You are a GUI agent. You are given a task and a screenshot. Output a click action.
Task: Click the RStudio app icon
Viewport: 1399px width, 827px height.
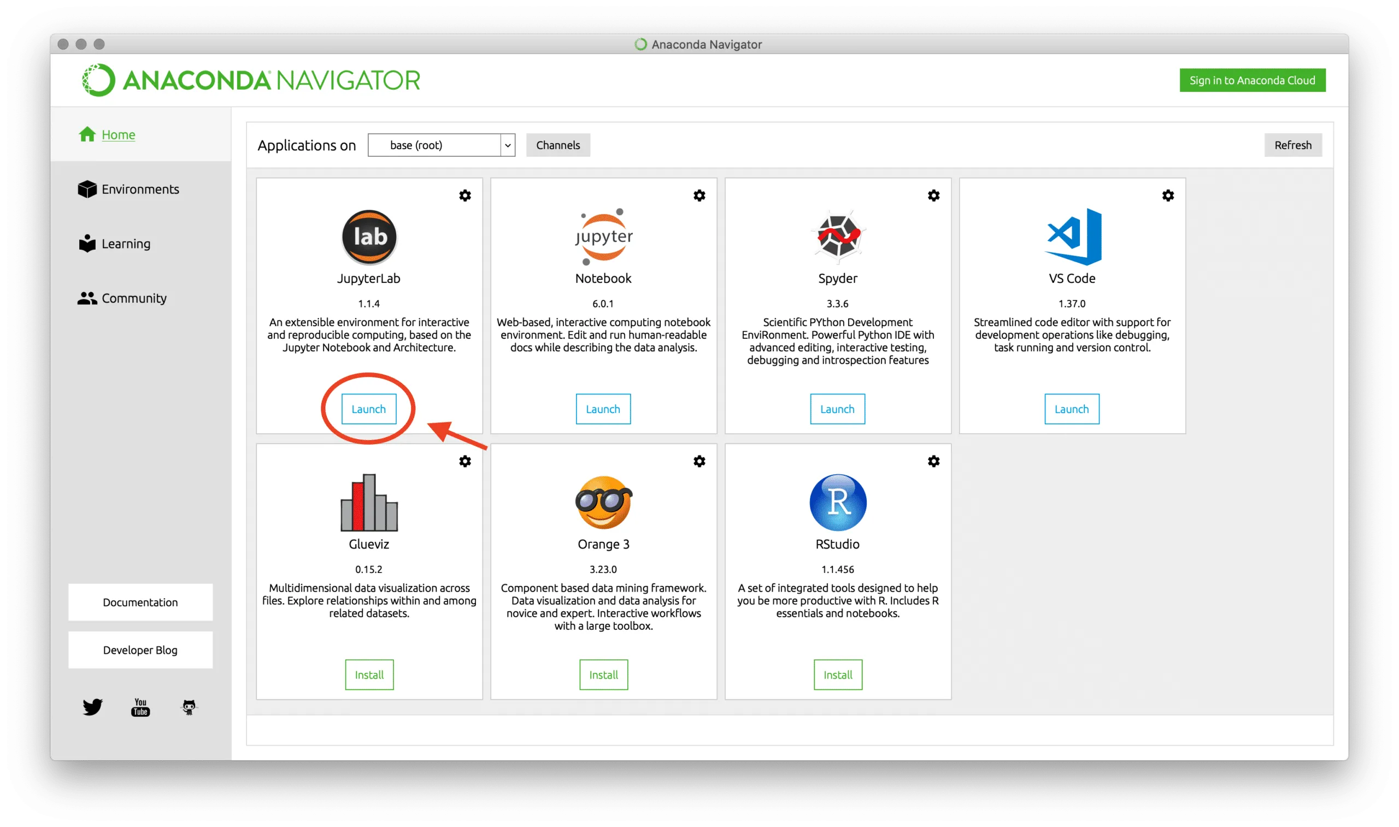(x=838, y=502)
